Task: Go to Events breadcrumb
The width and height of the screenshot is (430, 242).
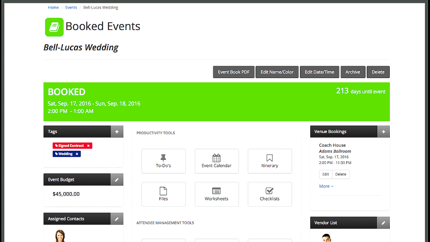Action: [71, 7]
